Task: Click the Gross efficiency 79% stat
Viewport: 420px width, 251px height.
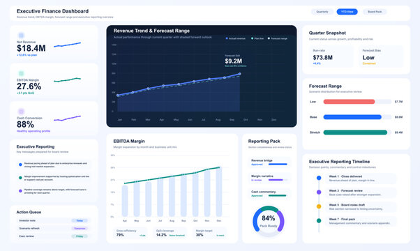Action: point(131,233)
